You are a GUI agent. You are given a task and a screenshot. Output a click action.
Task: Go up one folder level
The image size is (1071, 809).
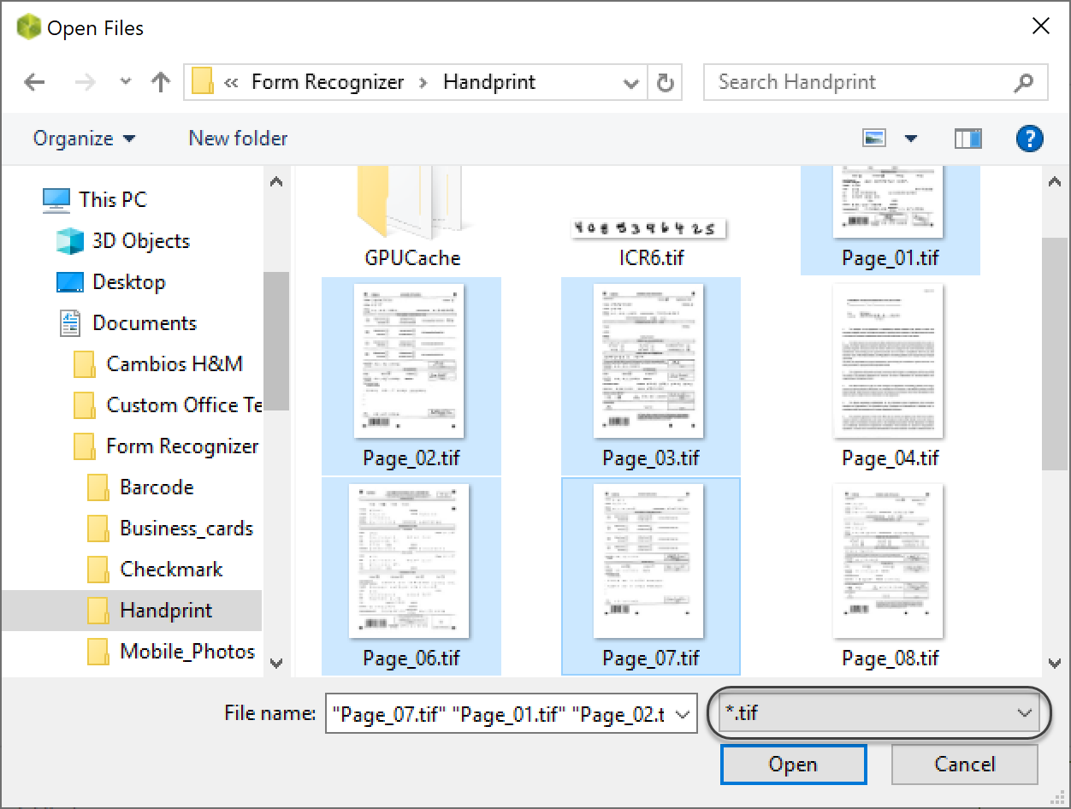click(x=160, y=83)
